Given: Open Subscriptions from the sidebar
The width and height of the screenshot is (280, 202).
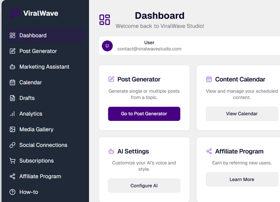Looking at the screenshot, I should pos(45,161).
